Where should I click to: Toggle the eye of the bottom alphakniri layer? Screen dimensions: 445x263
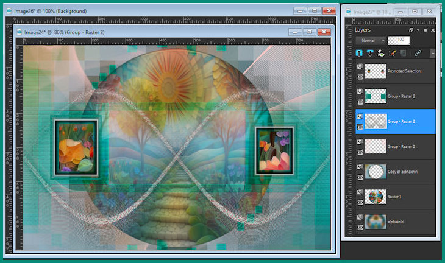(x=360, y=226)
